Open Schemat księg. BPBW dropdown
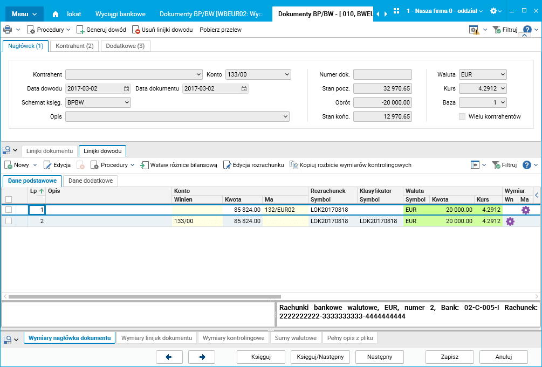 click(127, 102)
